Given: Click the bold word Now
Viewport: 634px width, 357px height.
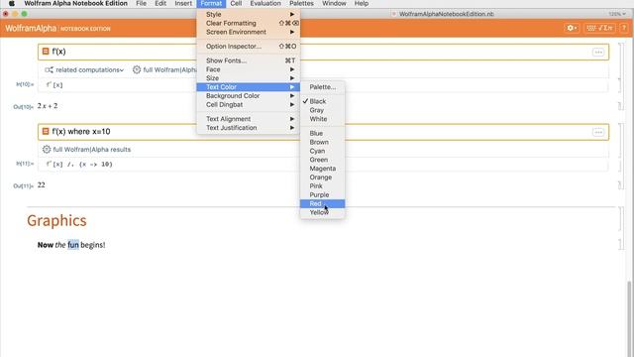Looking at the screenshot, I should point(46,245).
